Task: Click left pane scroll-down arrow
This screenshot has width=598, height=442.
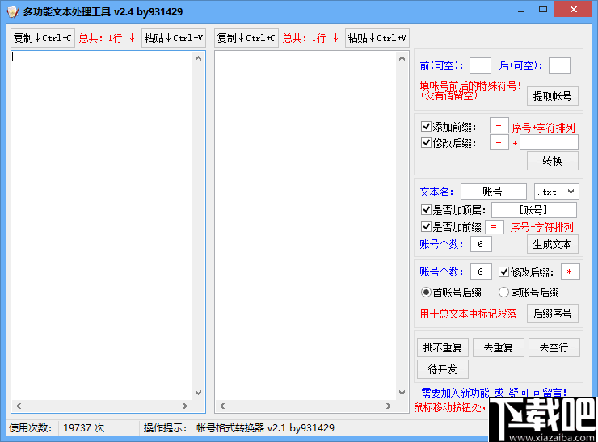Action: [x=198, y=393]
